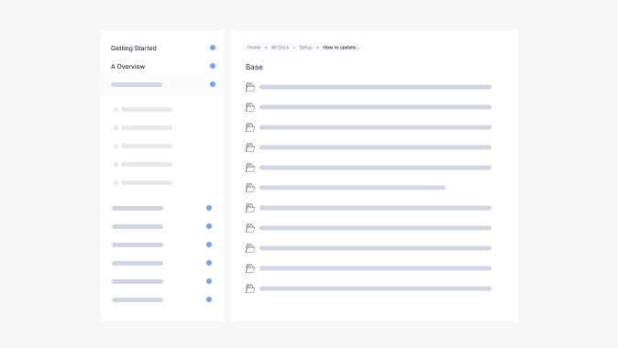Select the shortest placeholder line in Base list

(x=352, y=188)
